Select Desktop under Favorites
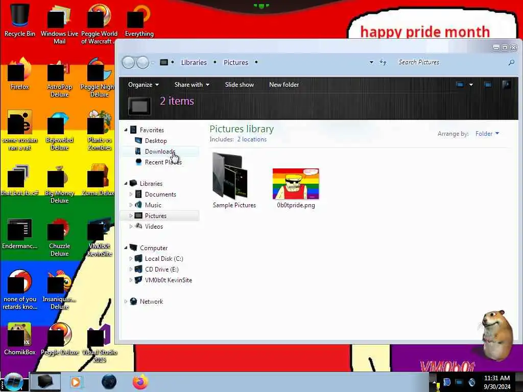The width and height of the screenshot is (523, 392). point(156,141)
